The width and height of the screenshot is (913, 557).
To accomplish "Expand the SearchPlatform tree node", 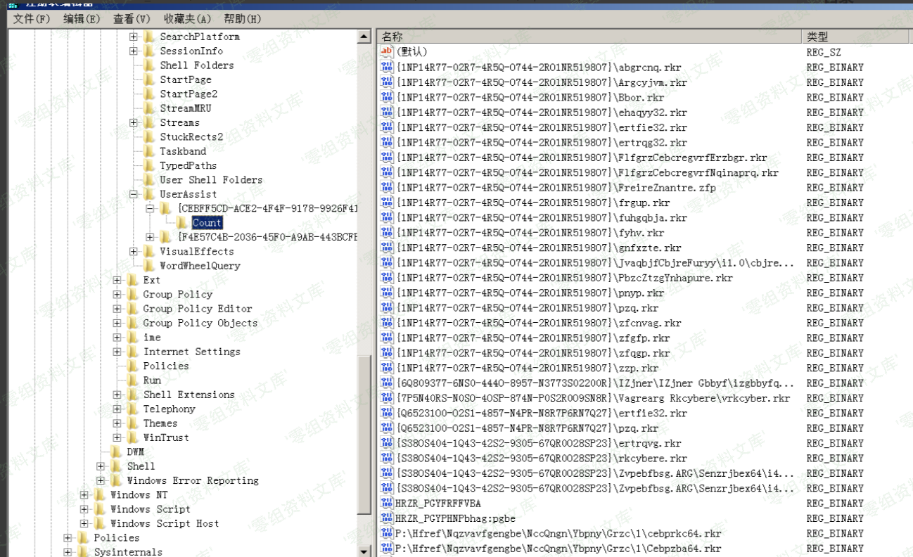I will 134,37.
